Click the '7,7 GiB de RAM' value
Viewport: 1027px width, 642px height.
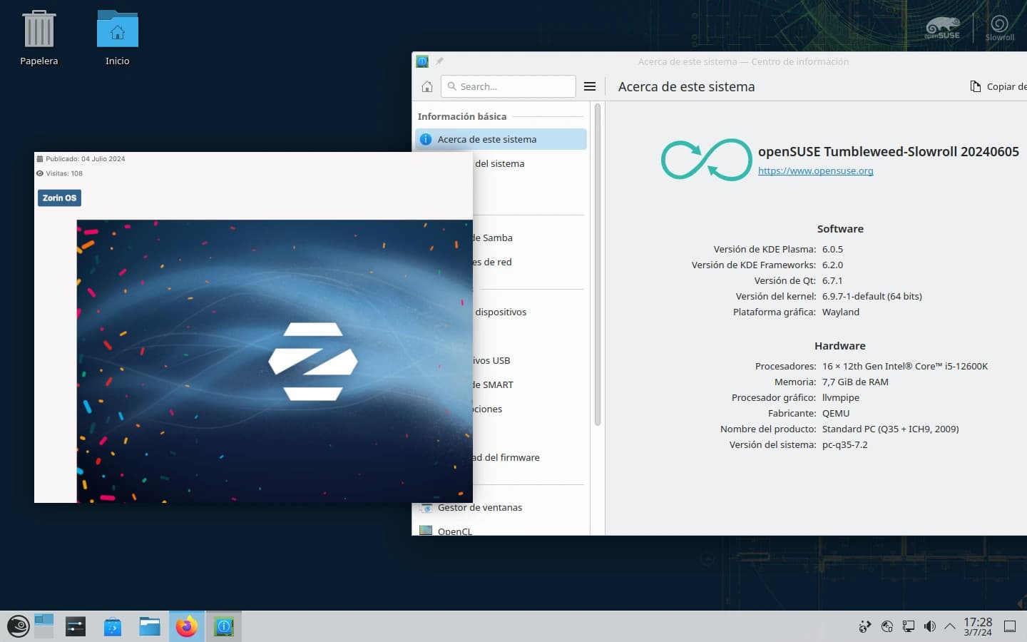pos(855,382)
